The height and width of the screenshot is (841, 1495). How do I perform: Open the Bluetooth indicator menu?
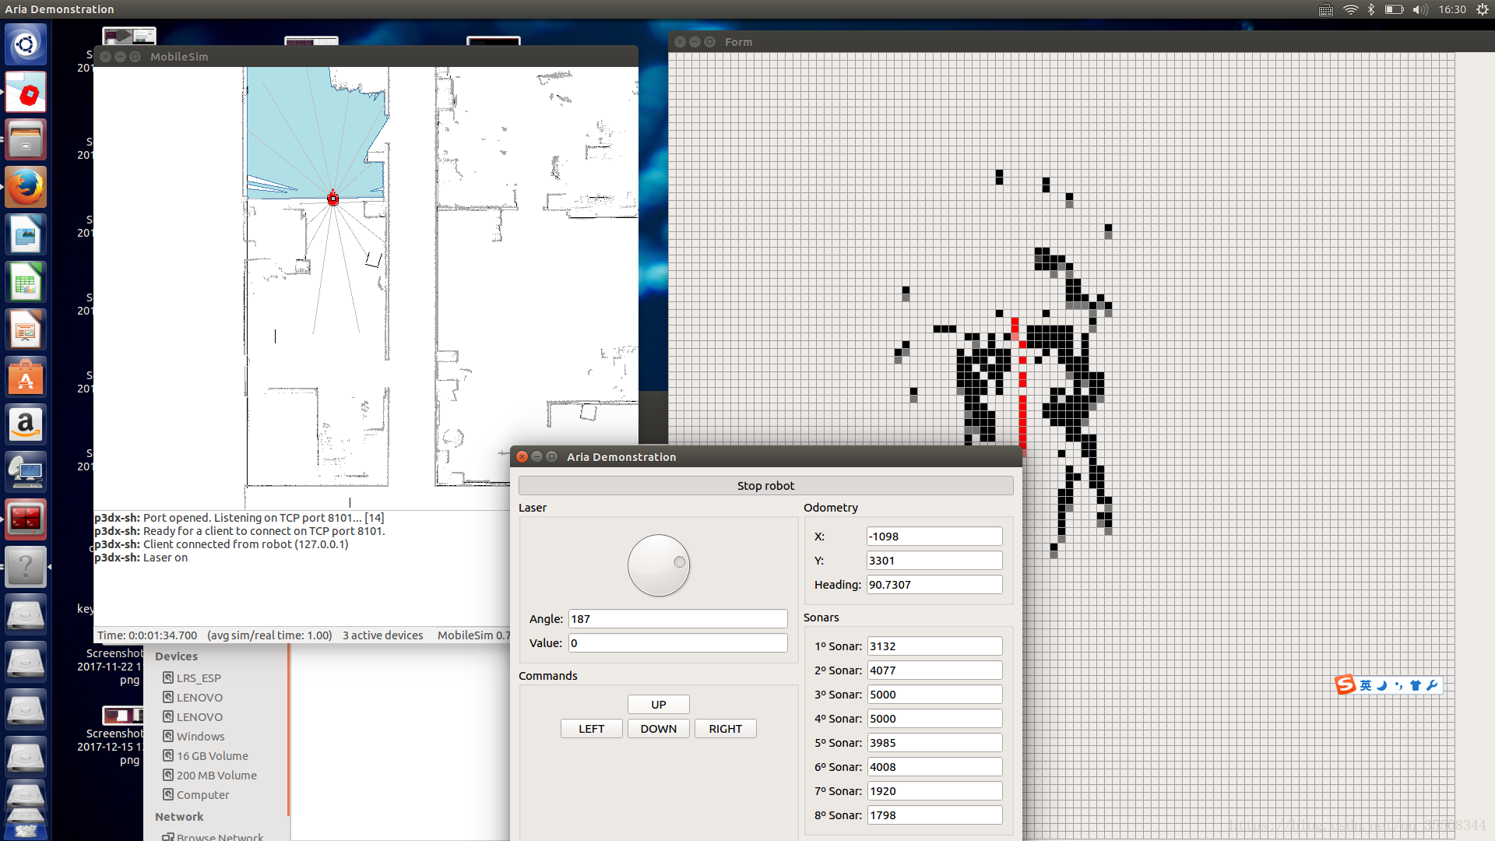point(1371,9)
